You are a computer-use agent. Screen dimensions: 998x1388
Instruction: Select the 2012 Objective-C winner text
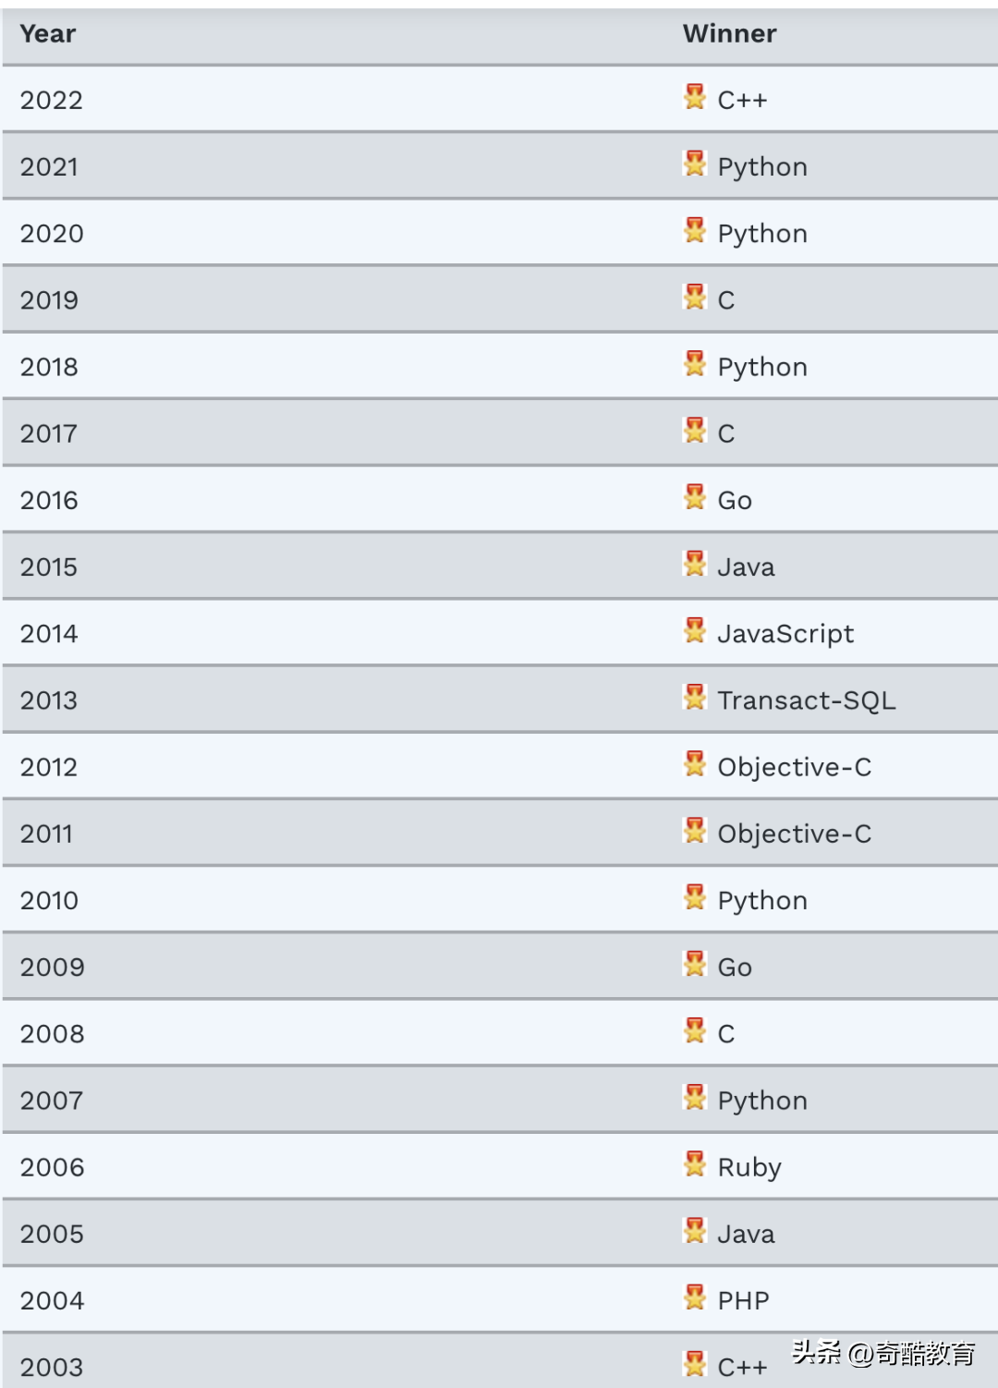(795, 768)
